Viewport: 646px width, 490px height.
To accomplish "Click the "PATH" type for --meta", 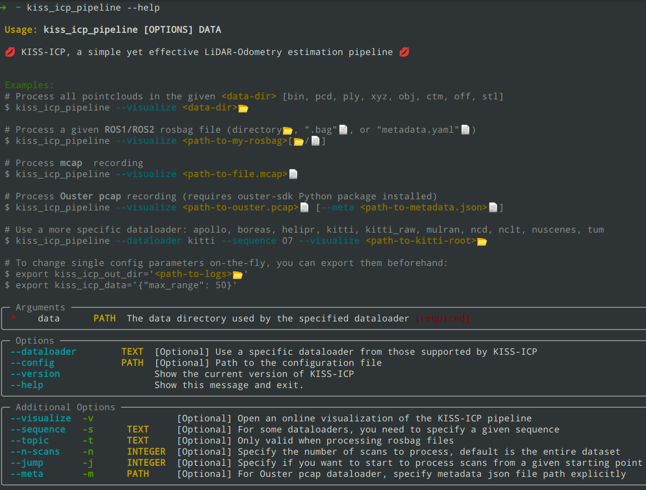I will 138,474.
